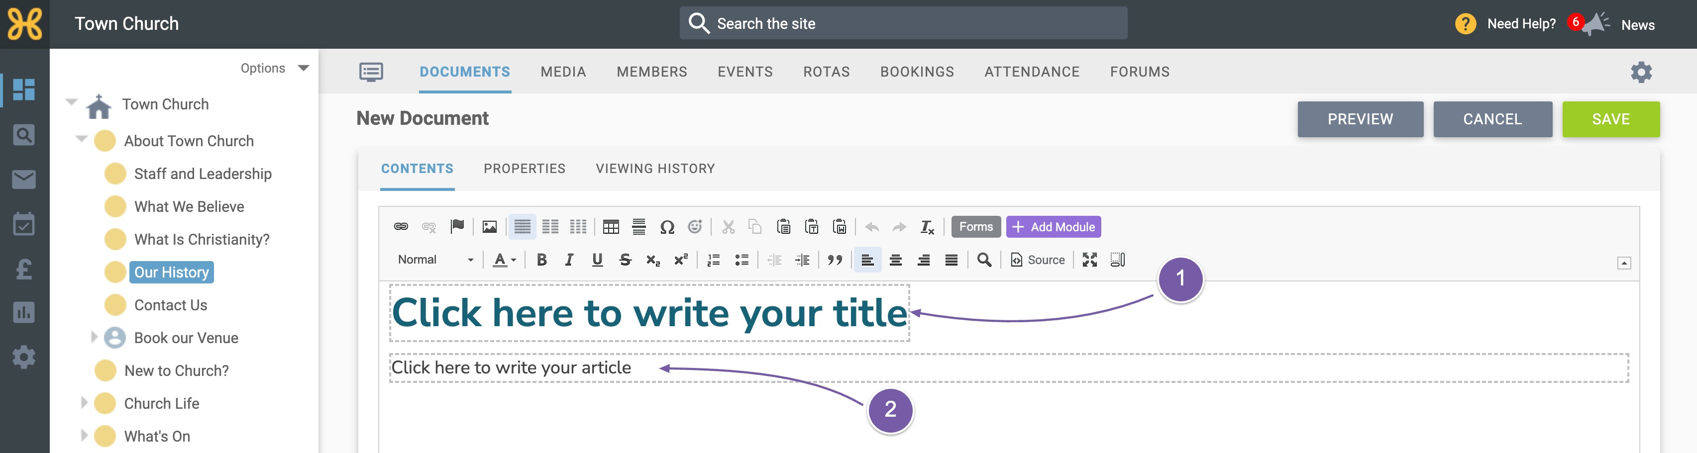Apply subscript formatting
The height and width of the screenshot is (453, 1697).
(x=653, y=260)
